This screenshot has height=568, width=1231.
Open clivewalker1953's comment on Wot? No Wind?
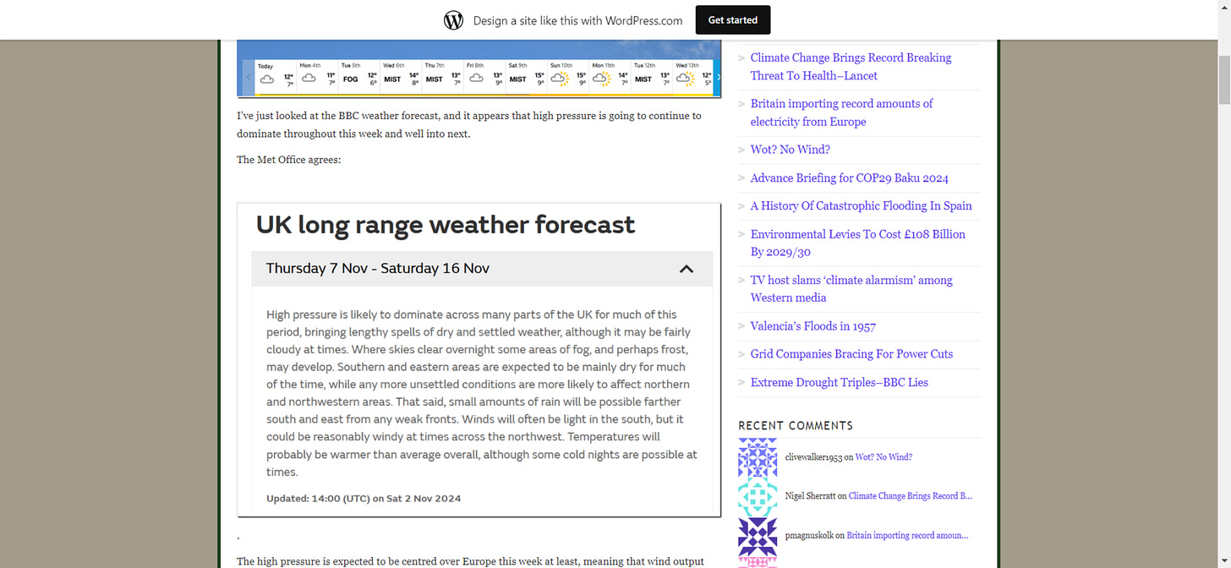tap(884, 457)
